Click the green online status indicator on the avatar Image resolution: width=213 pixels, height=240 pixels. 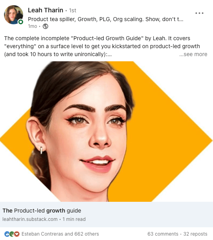tap(21, 22)
